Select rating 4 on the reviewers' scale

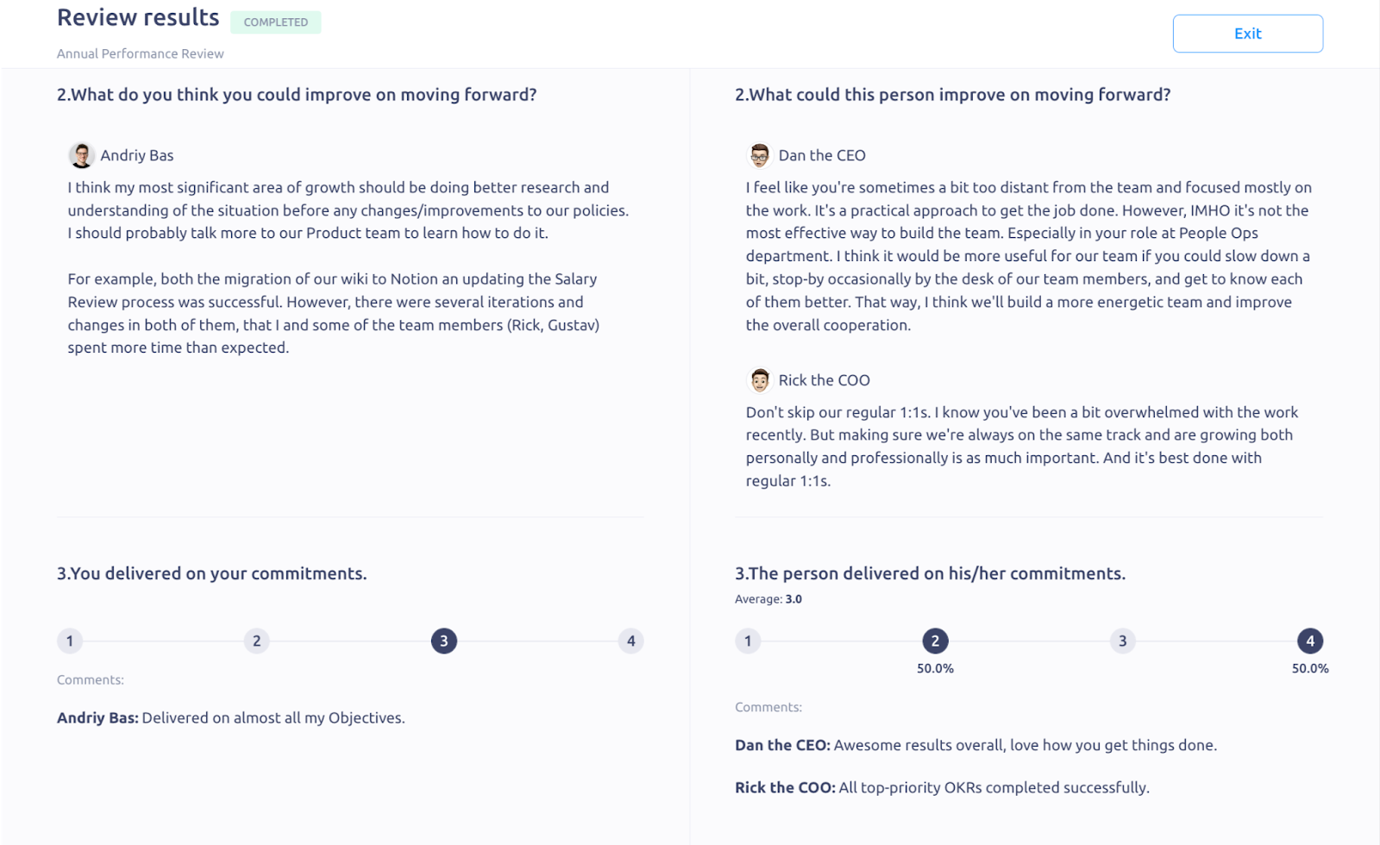1309,641
